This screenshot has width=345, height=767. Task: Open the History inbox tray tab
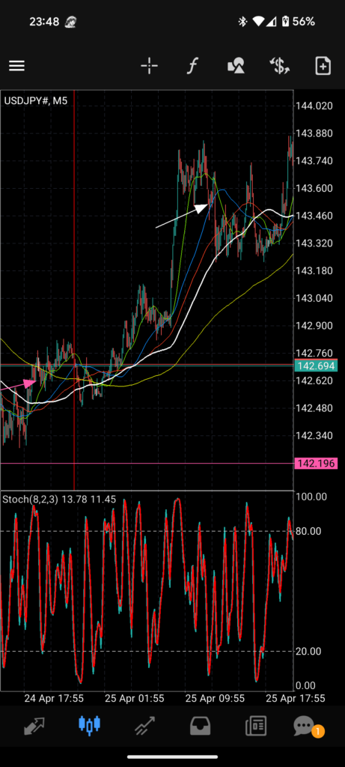click(200, 725)
